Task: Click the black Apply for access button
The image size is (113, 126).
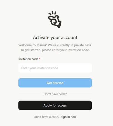Action: 55,105
